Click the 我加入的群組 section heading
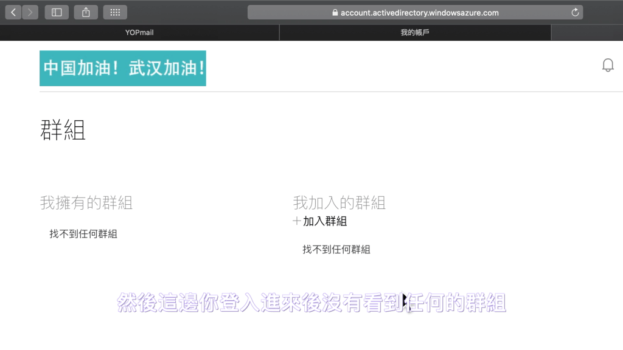Screen dimensions: 623x350 tap(339, 203)
